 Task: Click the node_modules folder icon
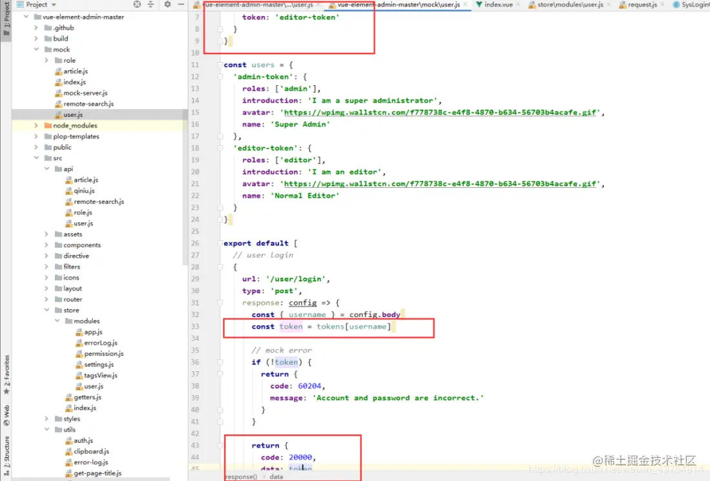click(48, 125)
